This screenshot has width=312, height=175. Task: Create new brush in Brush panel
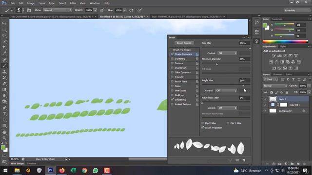point(244,160)
